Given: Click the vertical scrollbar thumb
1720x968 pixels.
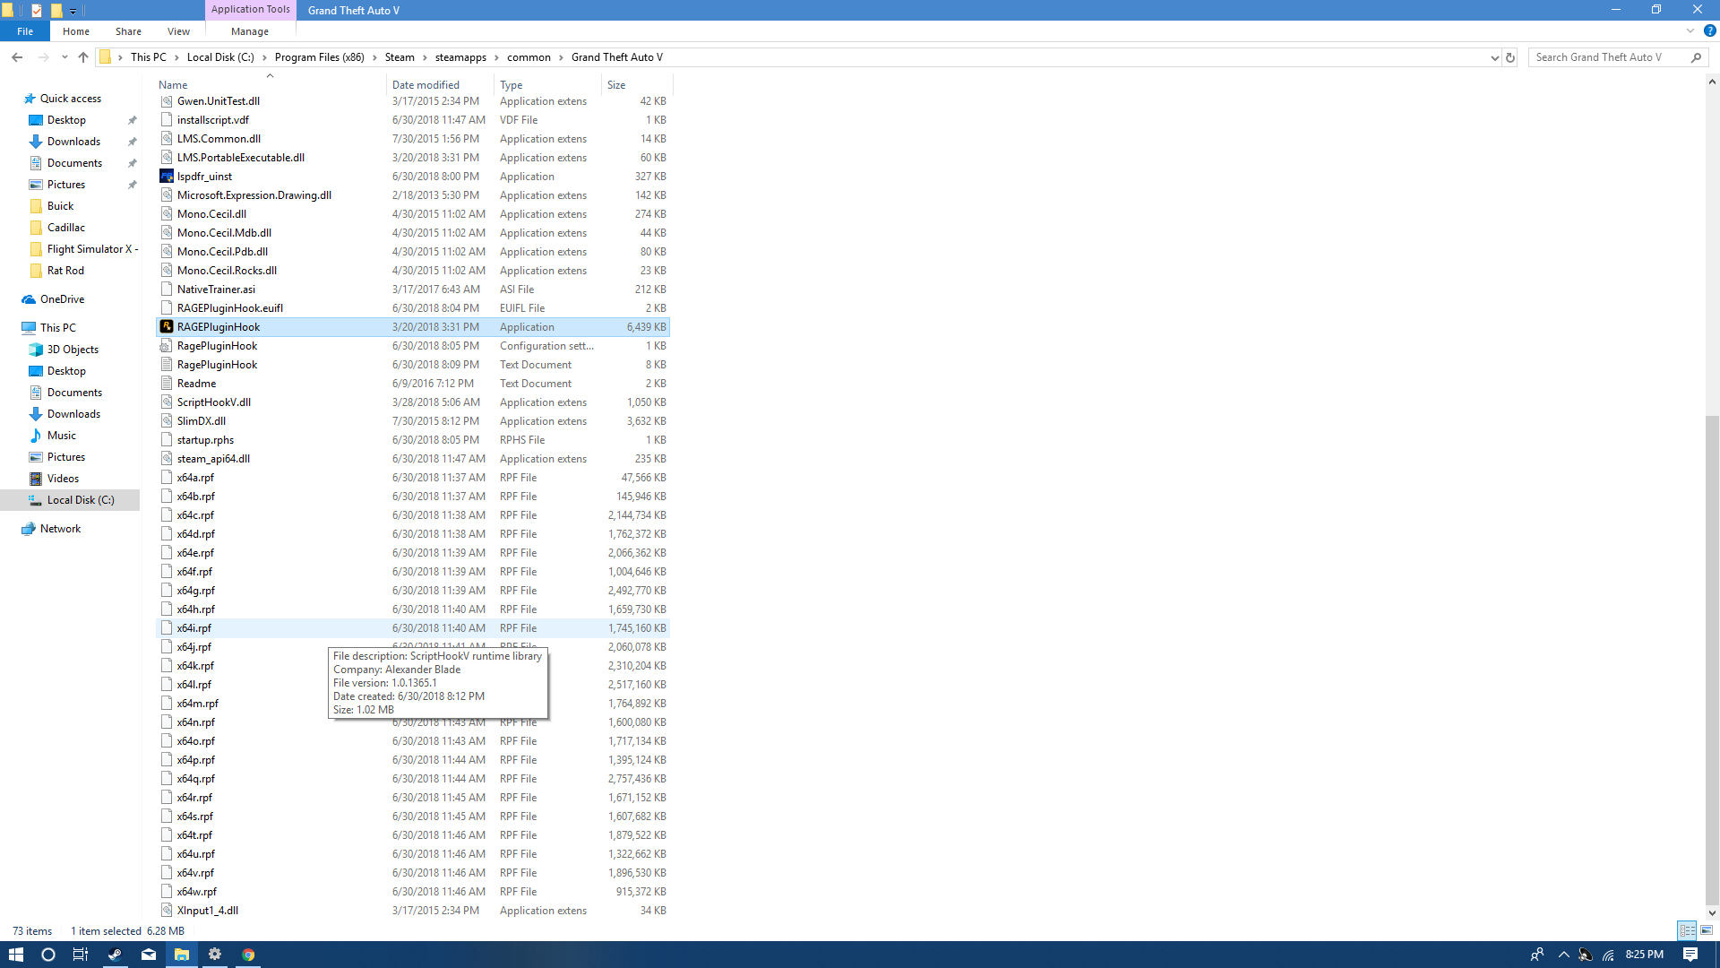Looking at the screenshot, I should [x=1712, y=659].
